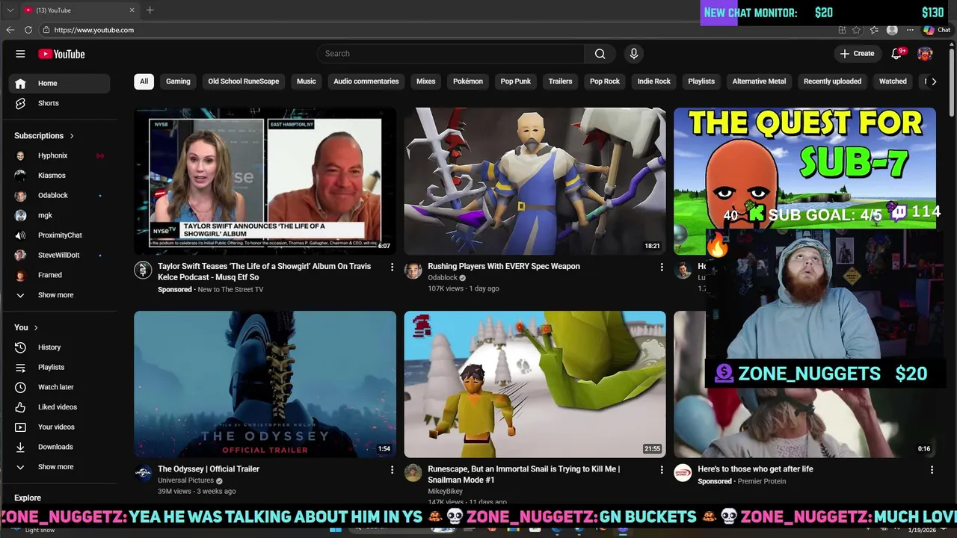Open ProximityChat channel subscription

(x=59, y=235)
